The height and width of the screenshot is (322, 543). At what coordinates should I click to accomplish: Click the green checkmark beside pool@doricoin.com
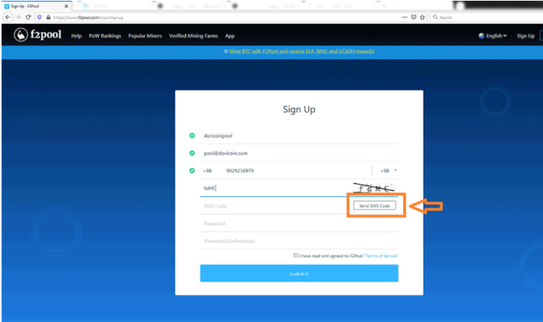click(x=192, y=153)
